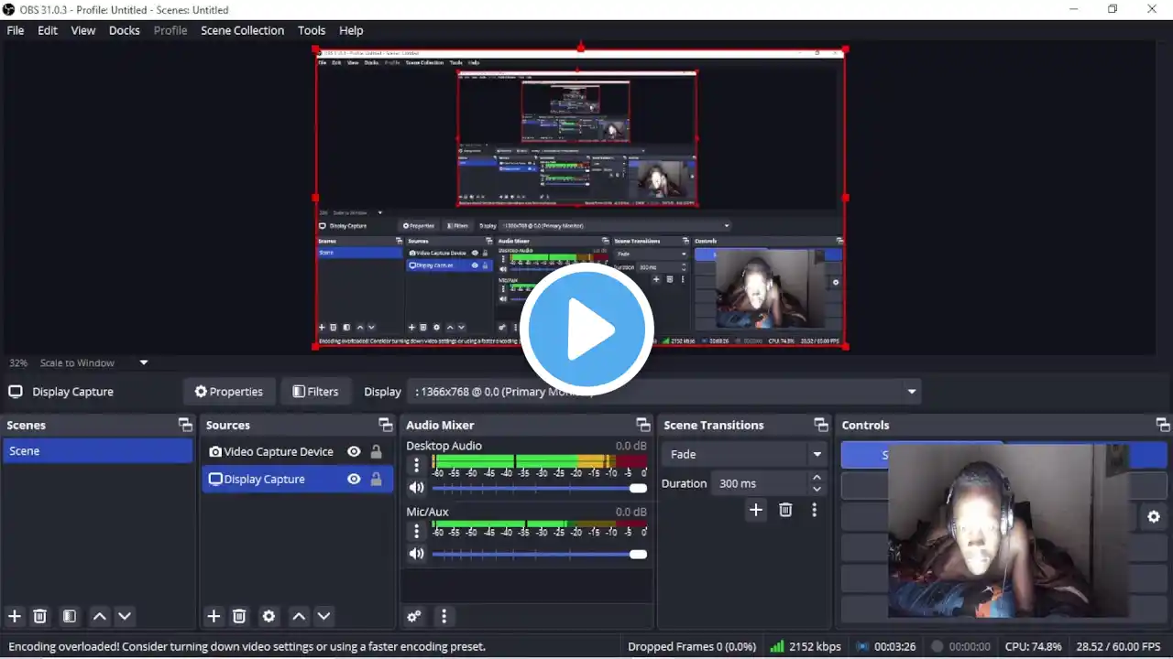Remove transition trash icon
Image resolution: width=1173 pixels, height=659 pixels.
[x=785, y=511]
